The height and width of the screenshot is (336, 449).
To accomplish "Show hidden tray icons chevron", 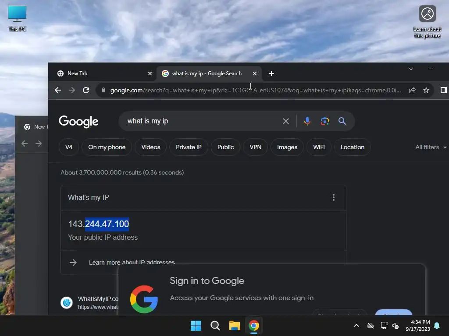I will coord(356,325).
